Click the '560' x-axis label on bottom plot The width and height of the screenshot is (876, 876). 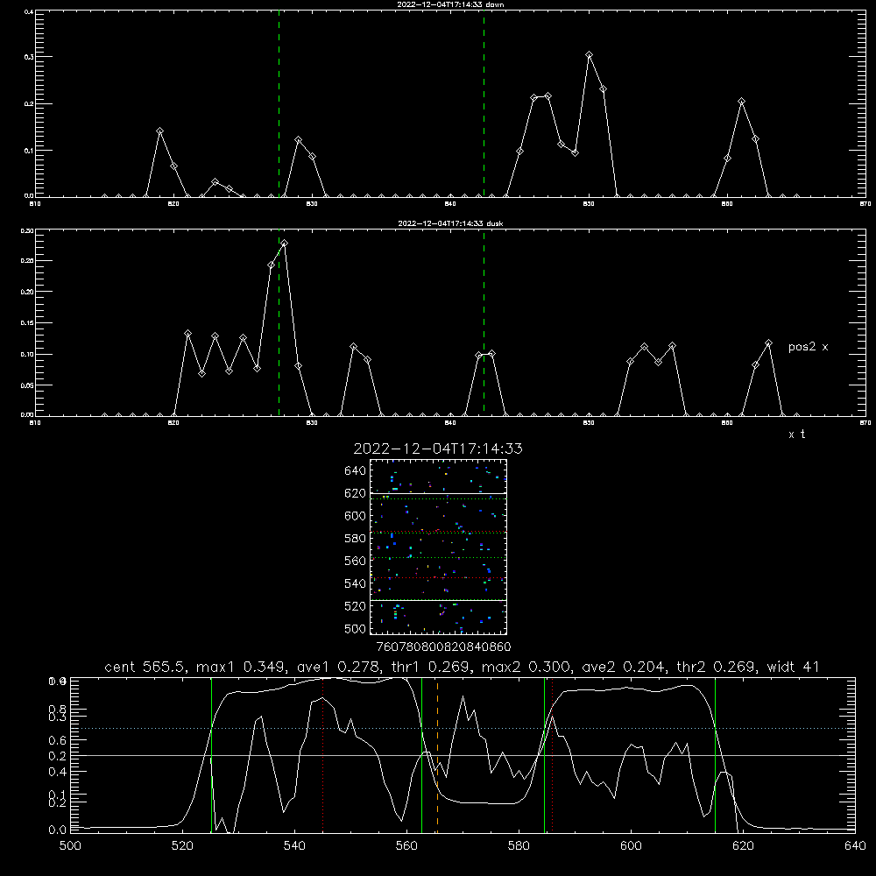[406, 846]
